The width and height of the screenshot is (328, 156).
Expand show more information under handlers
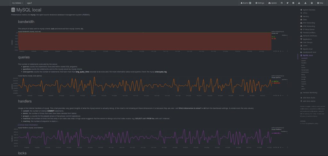click(x=28, y=125)
